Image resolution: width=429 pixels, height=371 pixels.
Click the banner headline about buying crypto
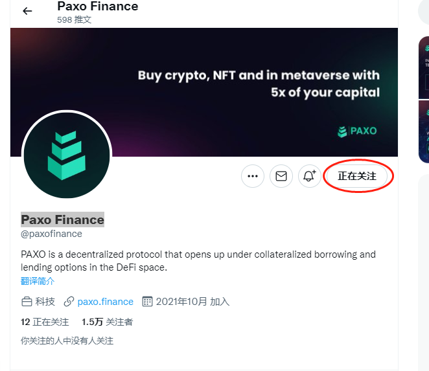click(x=259, y=84)
